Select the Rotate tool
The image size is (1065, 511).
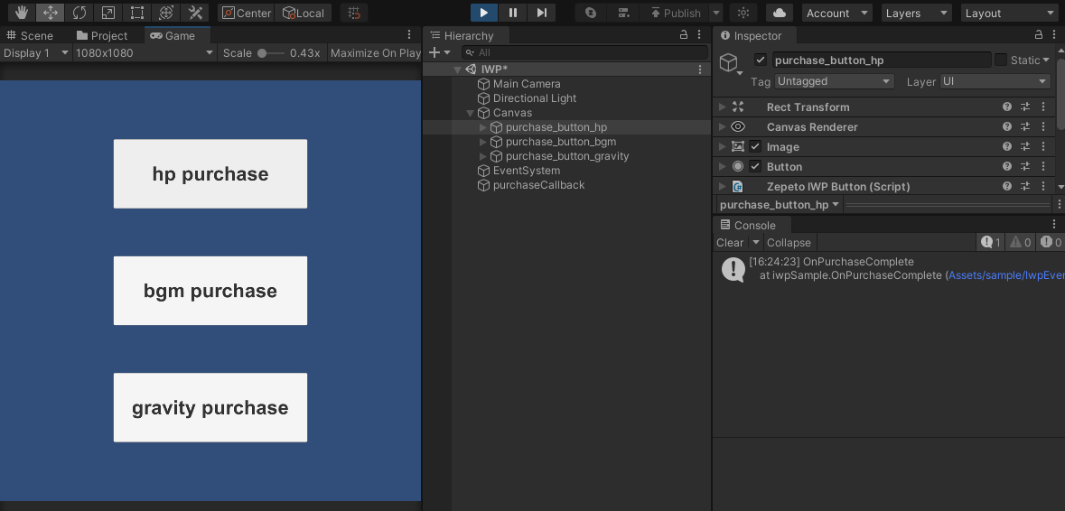coord(79,13)
